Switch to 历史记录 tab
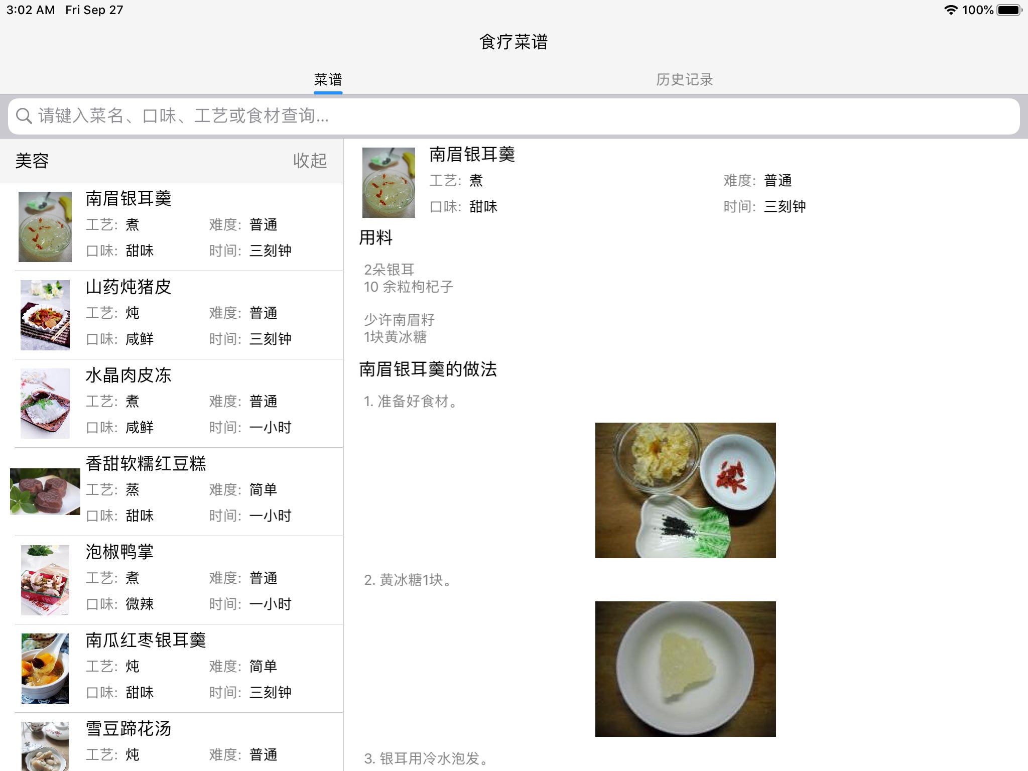This screenshot has width=1028, height=771. click(x=685, y=79)
